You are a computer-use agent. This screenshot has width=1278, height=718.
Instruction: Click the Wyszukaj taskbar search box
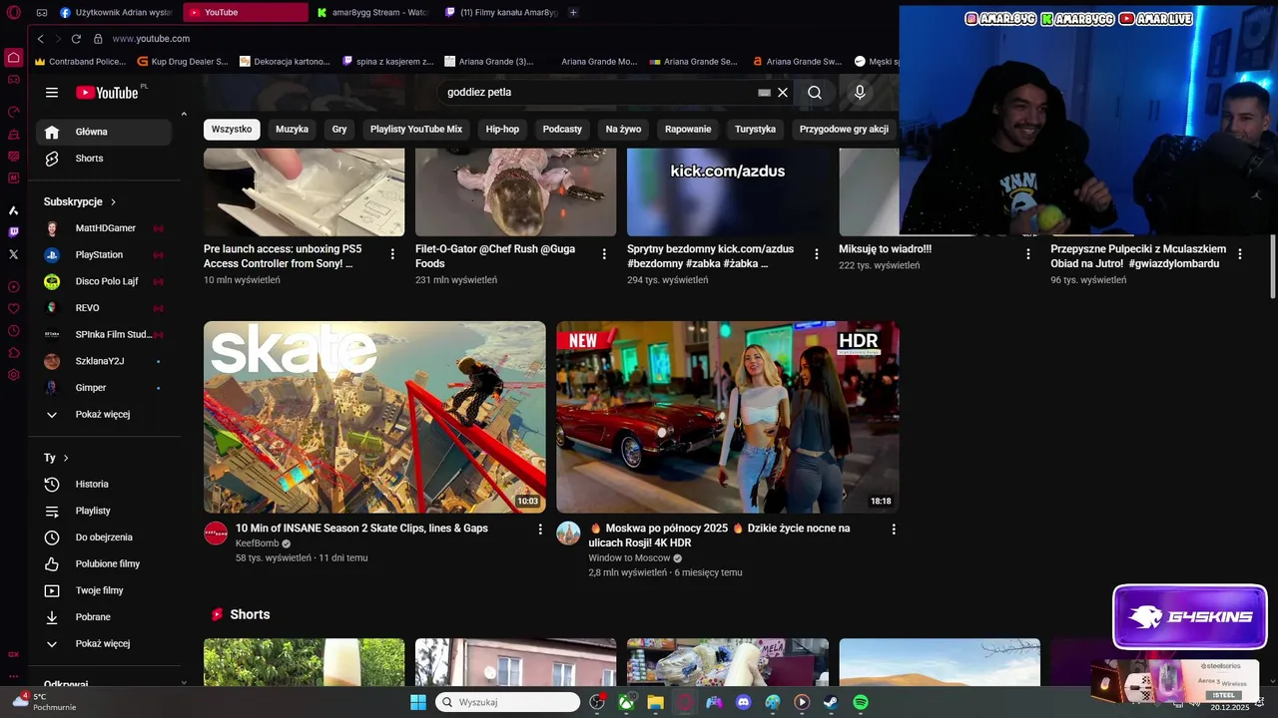508,702
